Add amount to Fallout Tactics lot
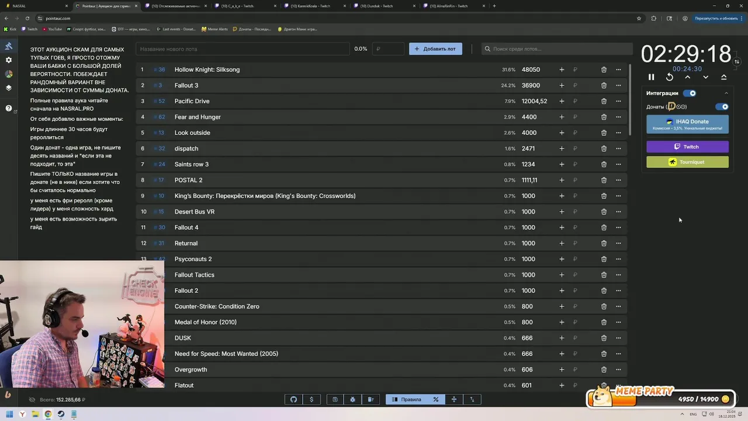The image size is (748, 421). (x=562, y=275)
